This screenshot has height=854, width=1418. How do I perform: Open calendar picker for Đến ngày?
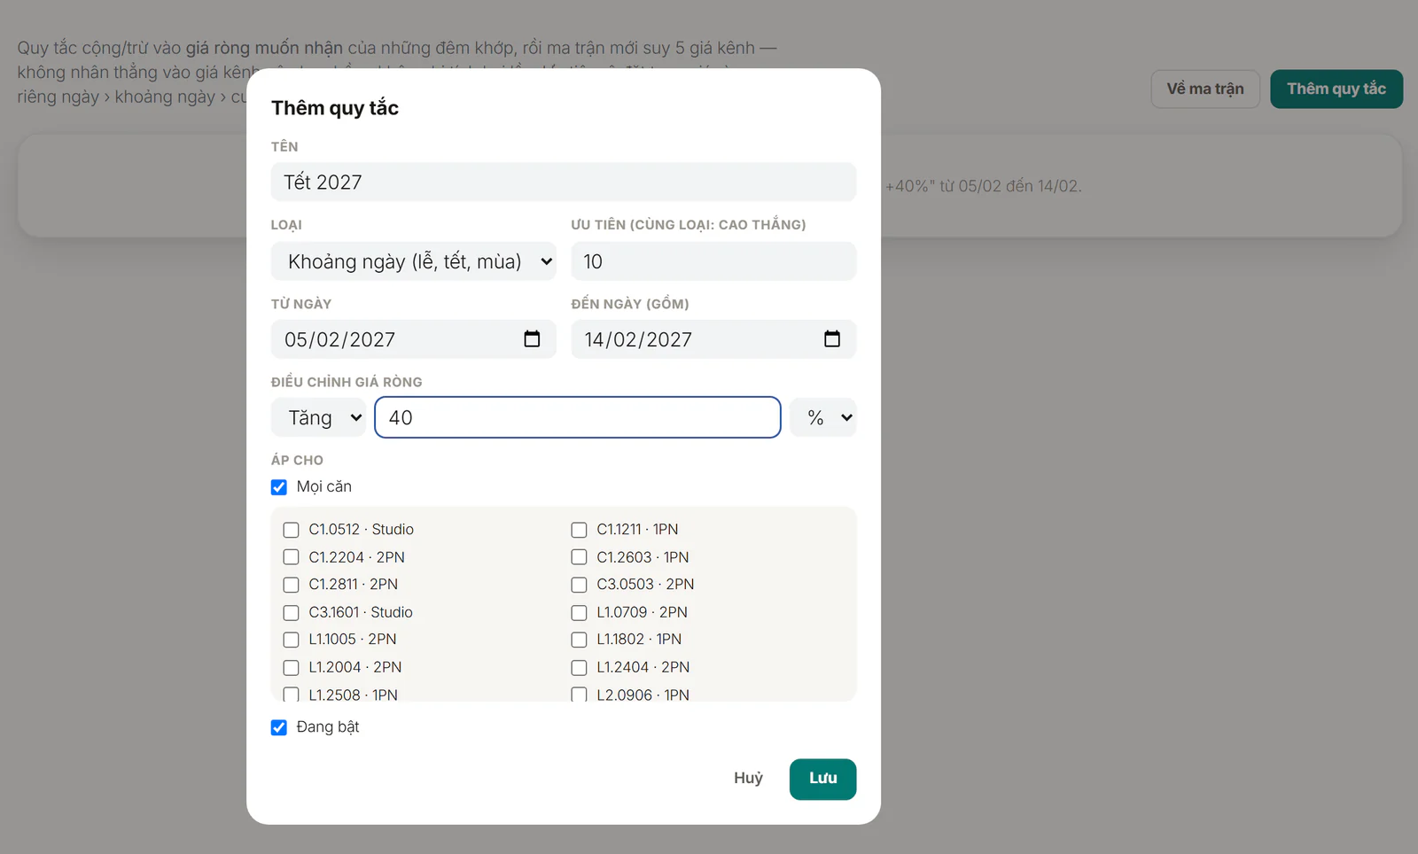(x=831, y=339)
